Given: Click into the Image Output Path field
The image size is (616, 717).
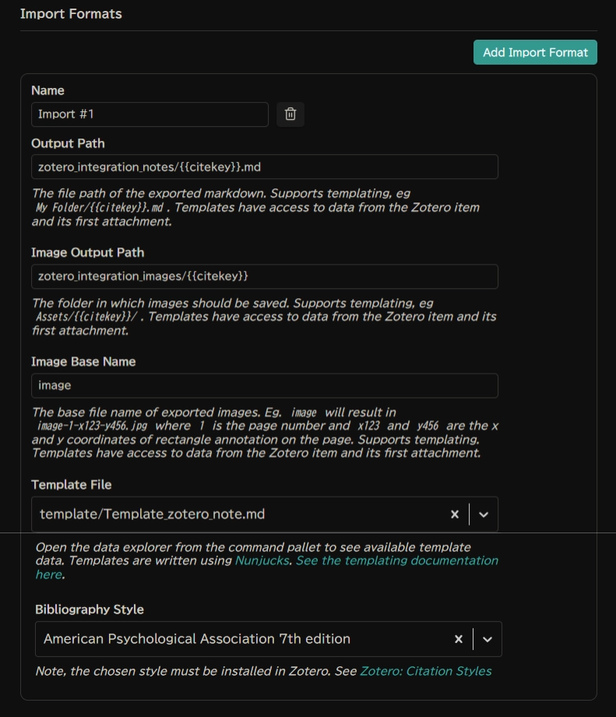Looking at the screenshot, I should pyautogui.click(x=264, y=276).
